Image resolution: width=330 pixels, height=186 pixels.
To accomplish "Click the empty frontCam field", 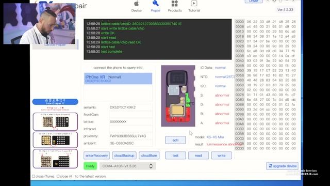I will 130,115.
